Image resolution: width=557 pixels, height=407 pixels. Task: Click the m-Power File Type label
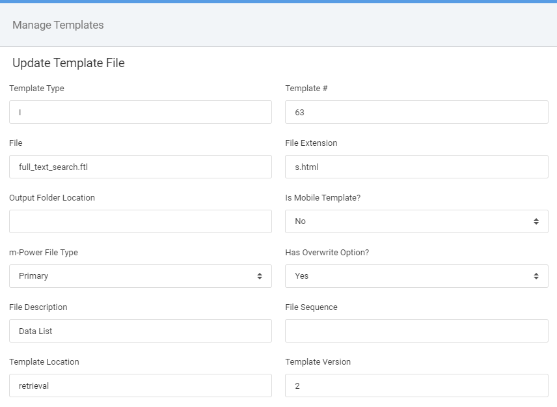44,253
